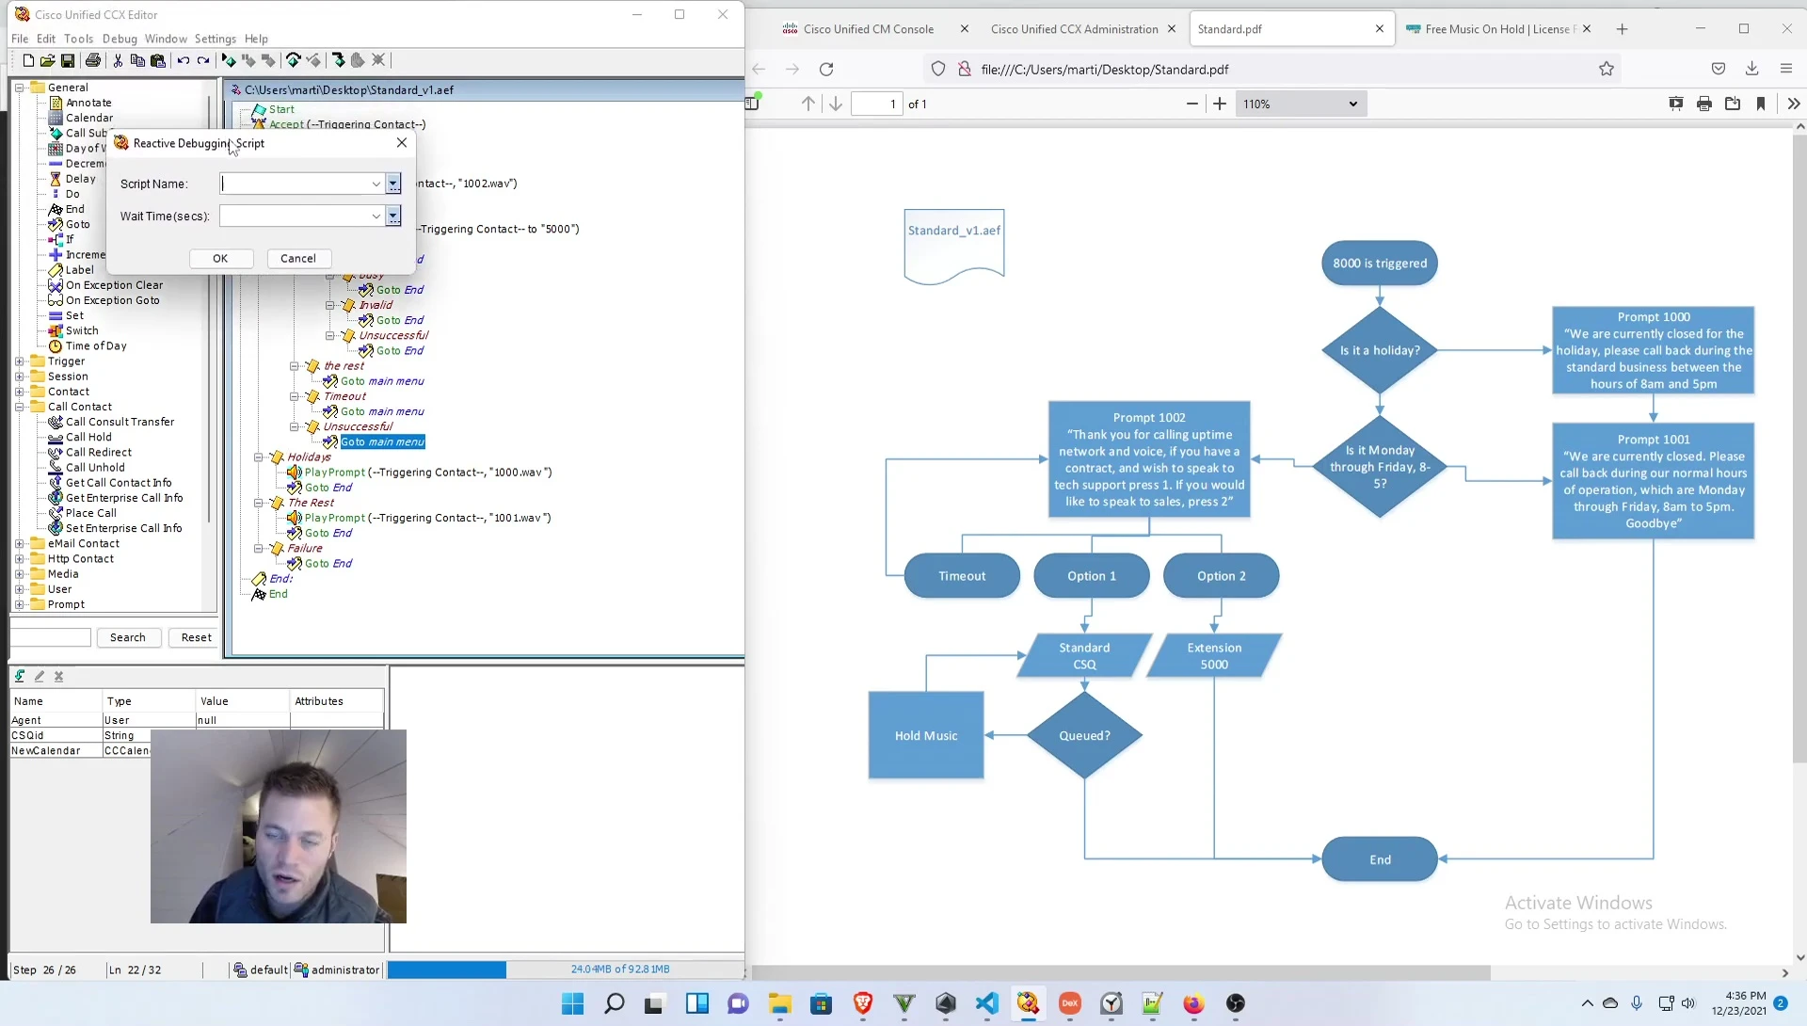
Task: Open the Script Name combo dropdown arrow
Action: coord(376,184)
